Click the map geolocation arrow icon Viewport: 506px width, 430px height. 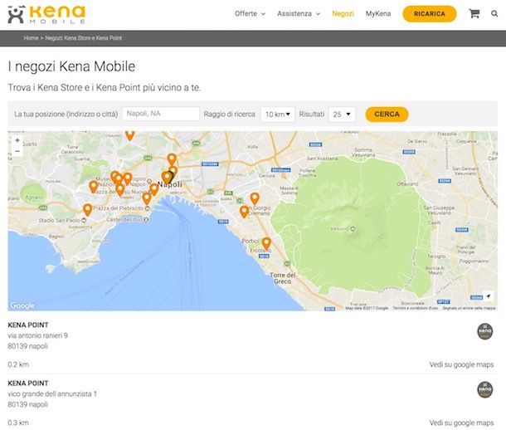pos(489,296)
